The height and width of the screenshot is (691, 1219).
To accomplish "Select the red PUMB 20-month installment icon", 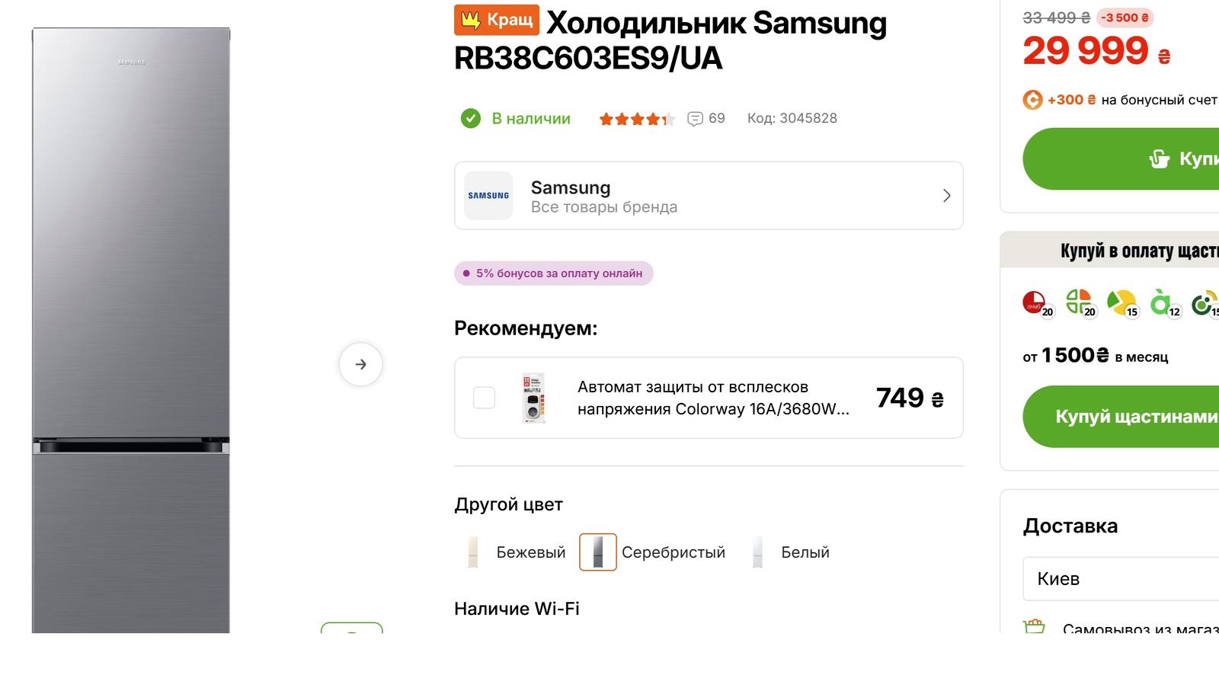I will tap(1036, 303).
